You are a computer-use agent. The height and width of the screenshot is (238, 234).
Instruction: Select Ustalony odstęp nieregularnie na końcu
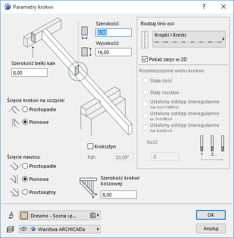pos(146,127)
